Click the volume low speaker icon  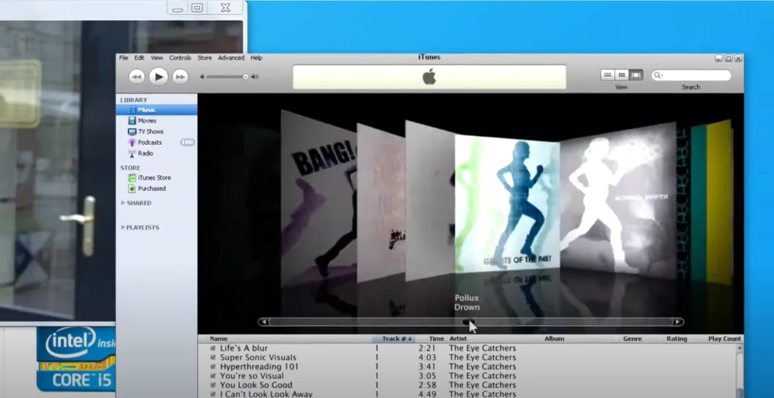(x=202, y=77)
